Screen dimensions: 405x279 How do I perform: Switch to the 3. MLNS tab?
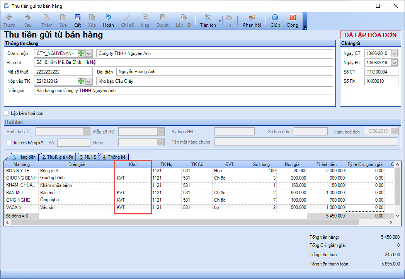88,157
